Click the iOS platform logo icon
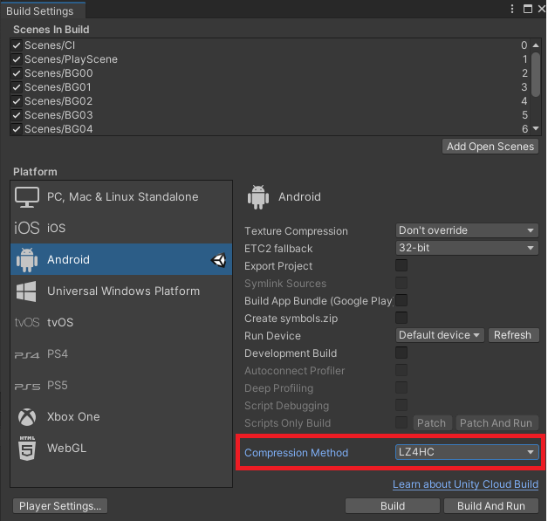 click(x=27, y=228)
